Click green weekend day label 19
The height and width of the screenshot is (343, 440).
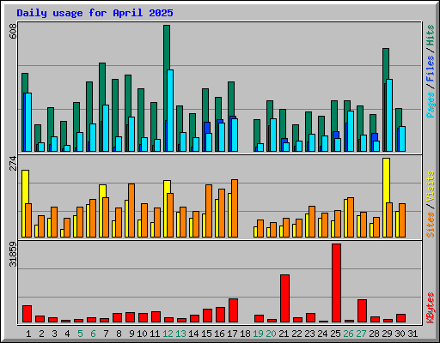point(258,334)
